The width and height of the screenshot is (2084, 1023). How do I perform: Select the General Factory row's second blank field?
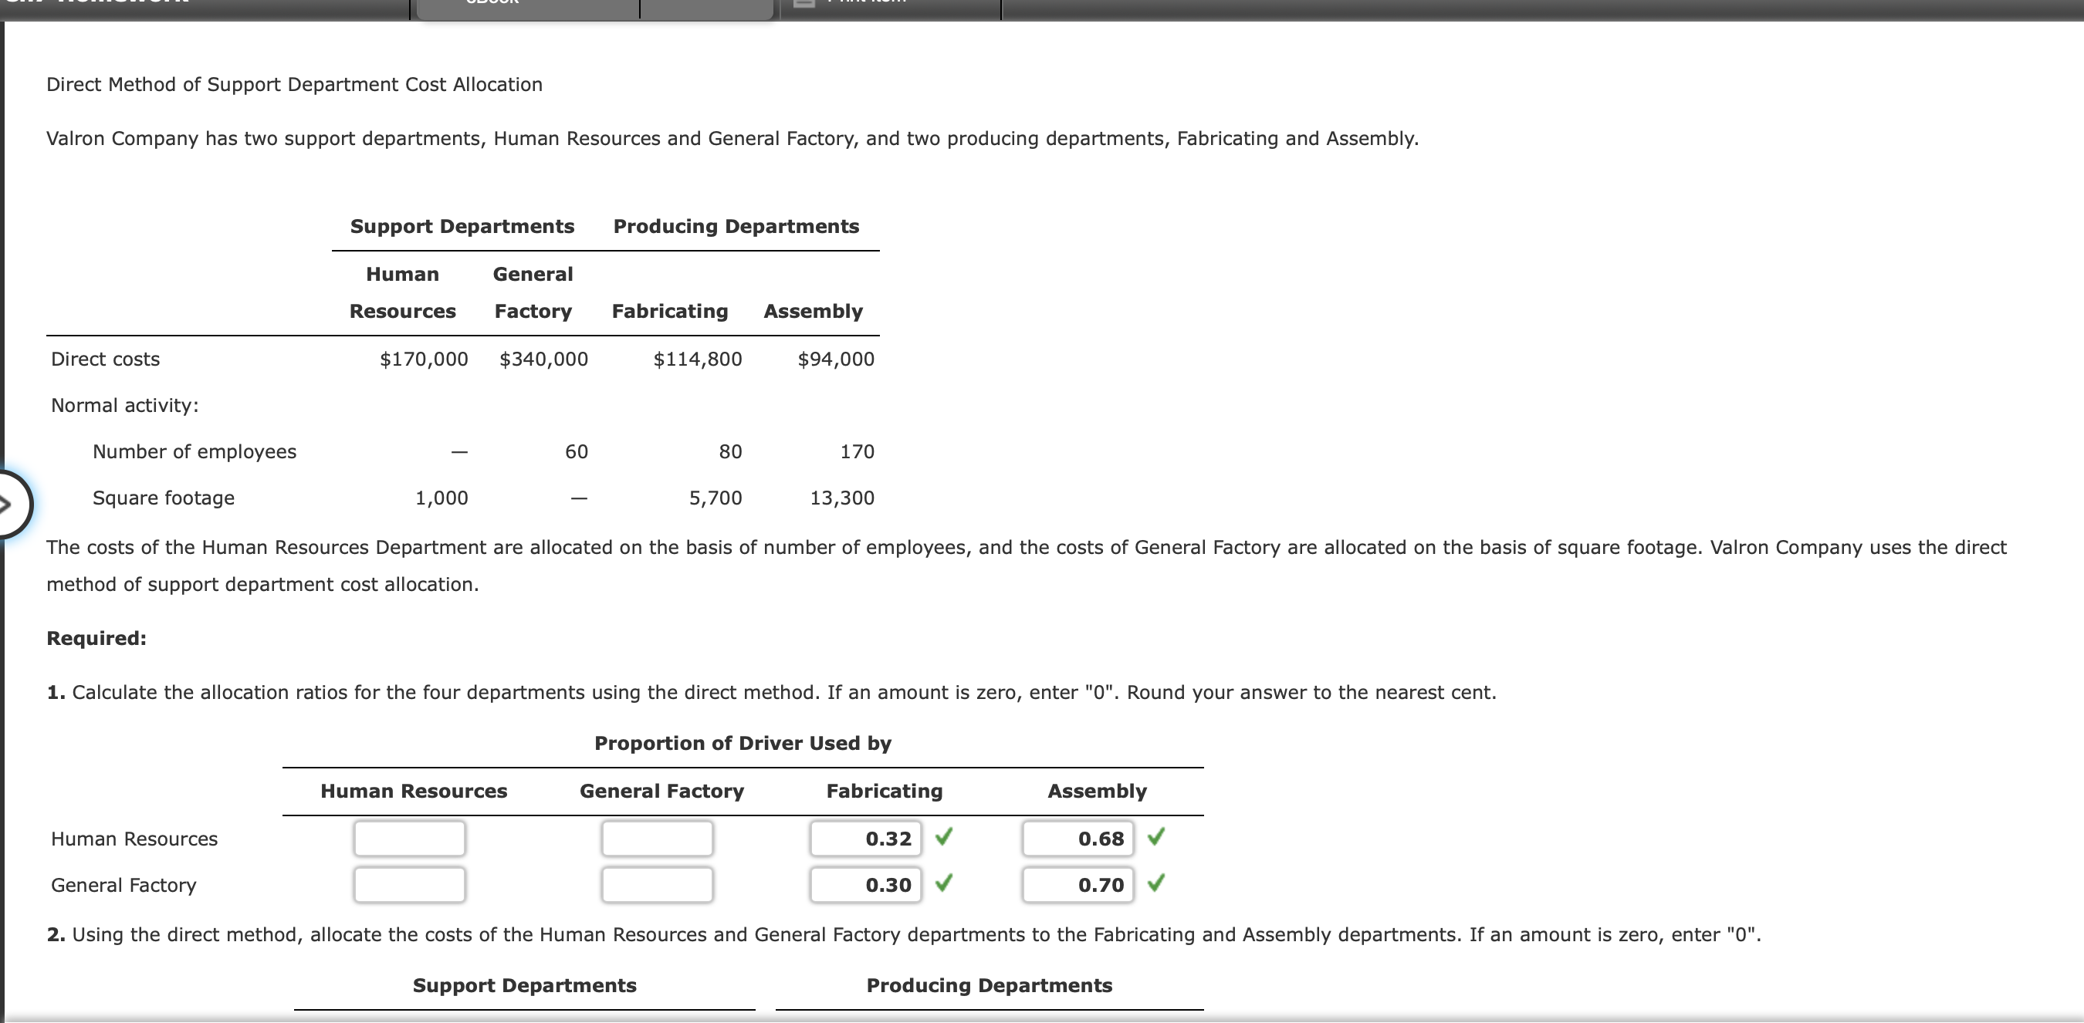pos(656,885)
